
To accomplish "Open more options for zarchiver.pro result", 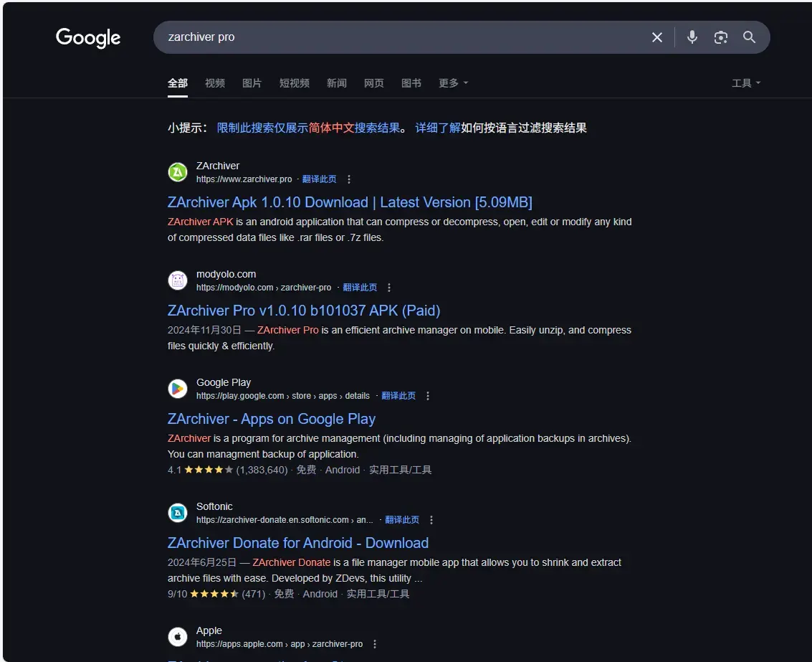I will tap(349, 179).
